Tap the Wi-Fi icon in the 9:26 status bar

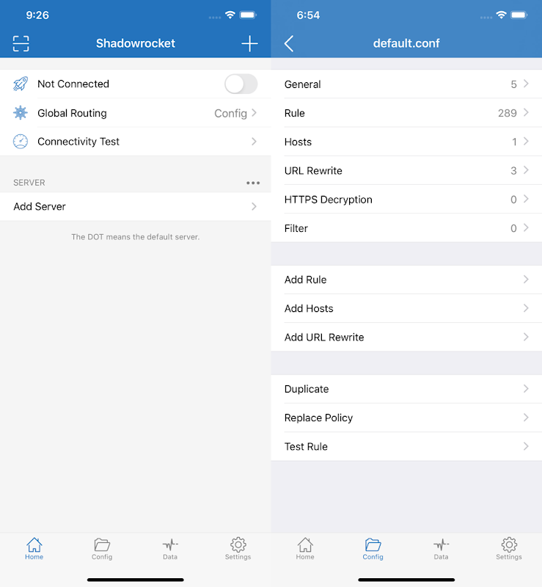230,15
